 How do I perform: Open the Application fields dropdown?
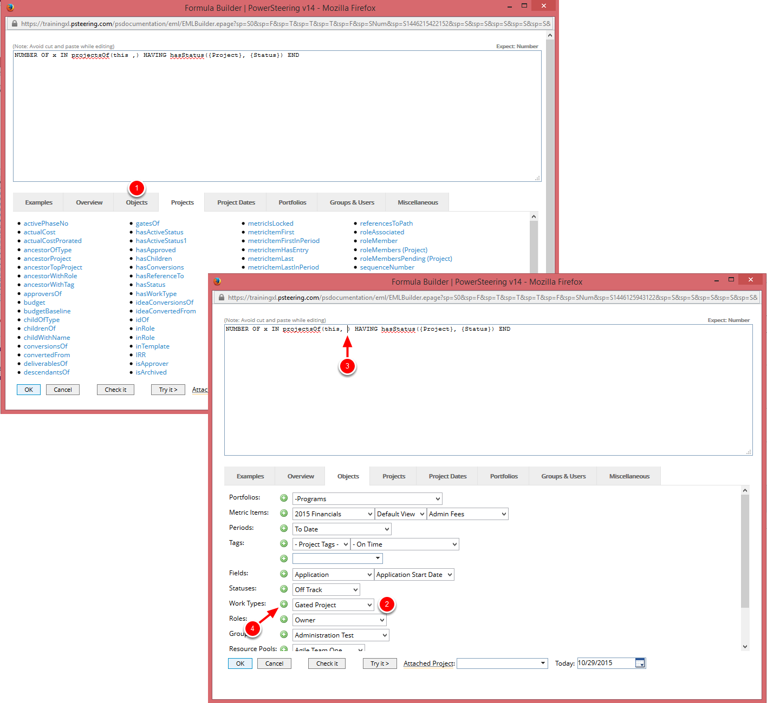(333, 574)
